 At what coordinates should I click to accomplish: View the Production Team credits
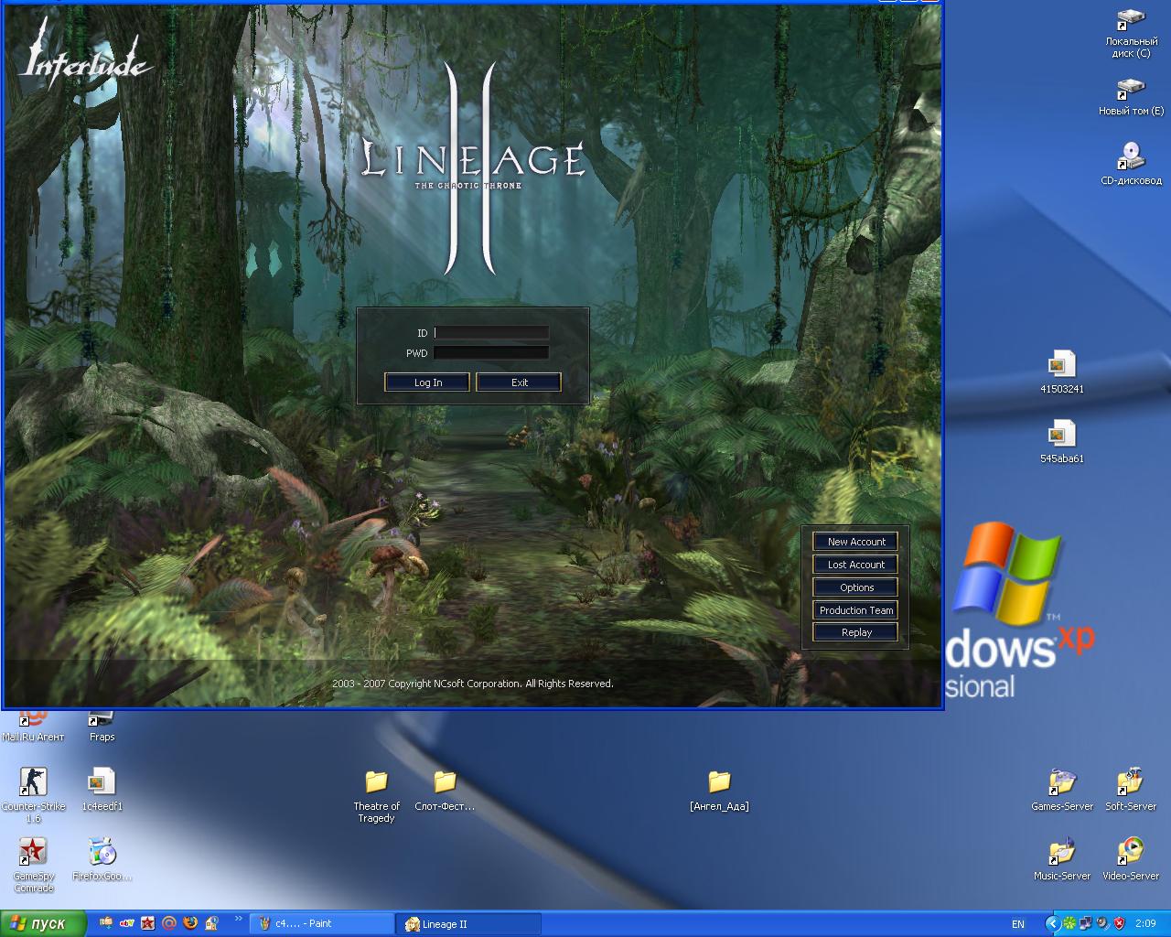pos(855,610)
